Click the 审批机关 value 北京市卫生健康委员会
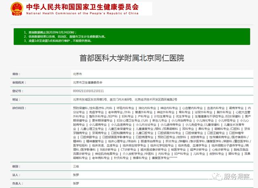 (87, 82)
